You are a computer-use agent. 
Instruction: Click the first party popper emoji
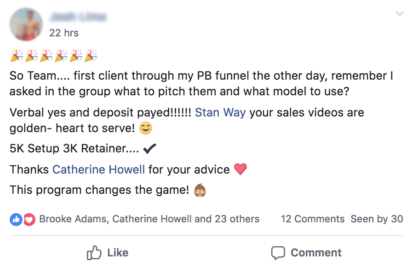click(17, 56)
